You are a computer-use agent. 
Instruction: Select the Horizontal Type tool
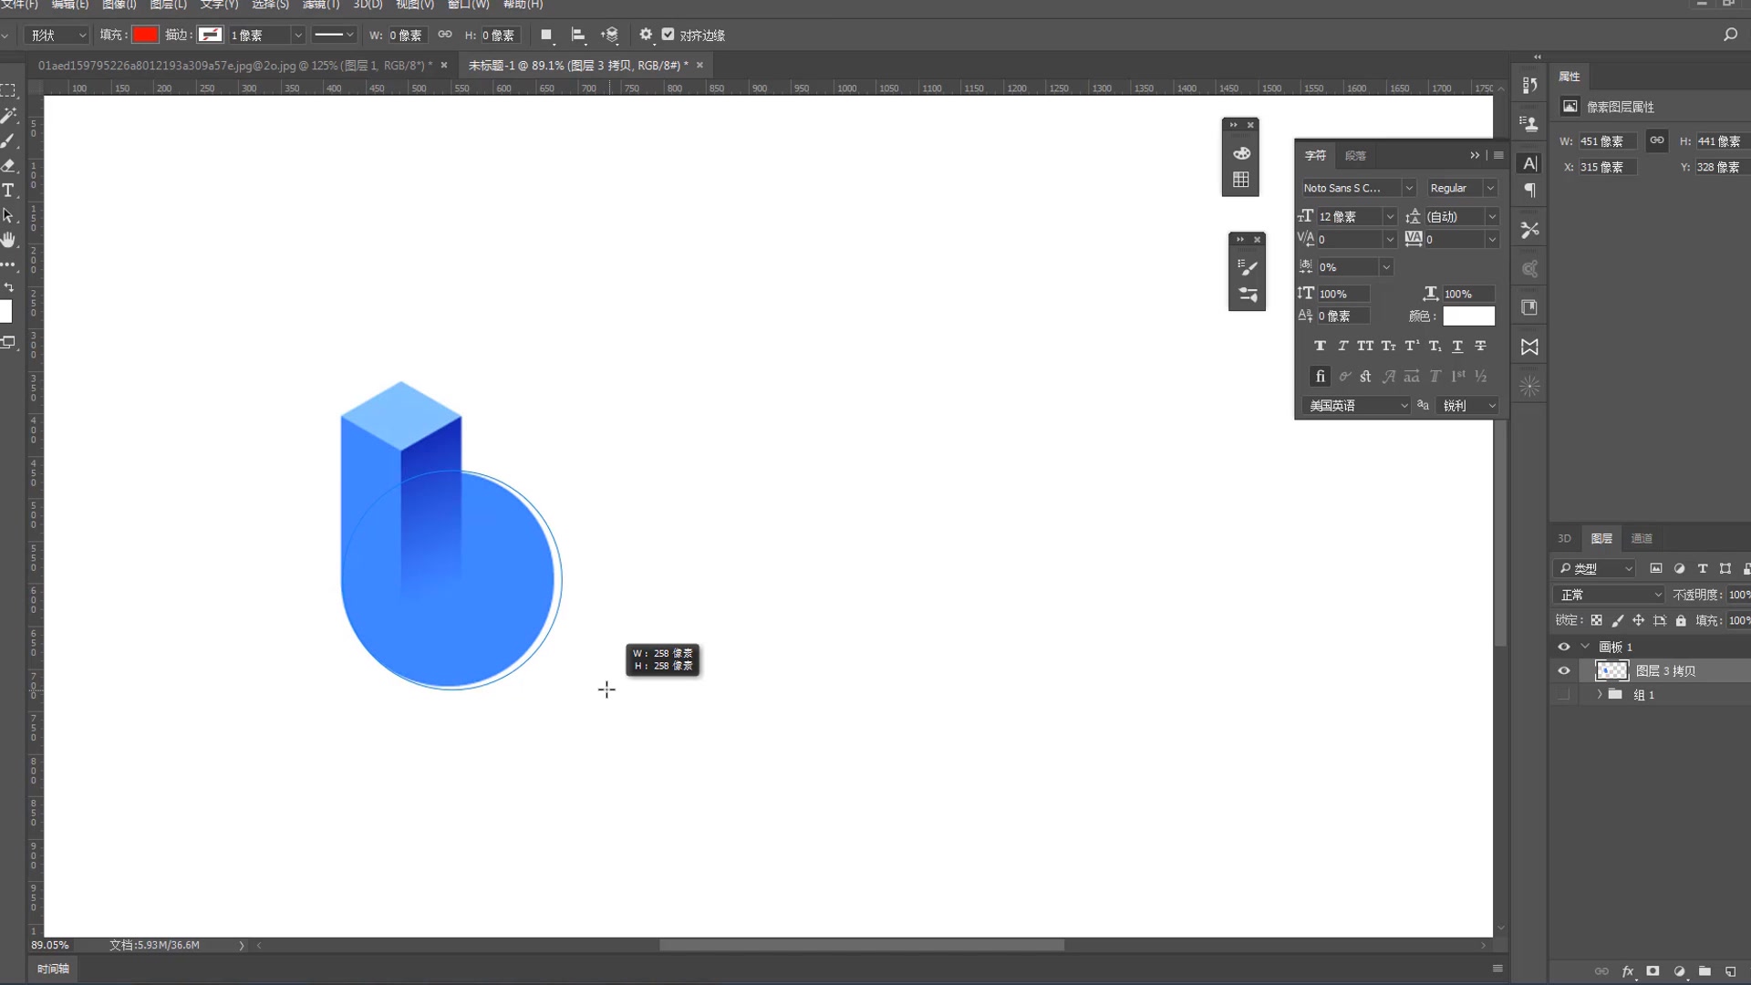8,190
